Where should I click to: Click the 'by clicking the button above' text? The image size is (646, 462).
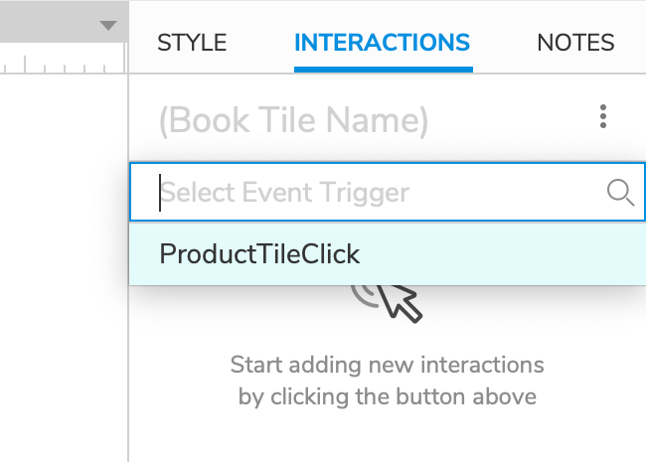388,397
